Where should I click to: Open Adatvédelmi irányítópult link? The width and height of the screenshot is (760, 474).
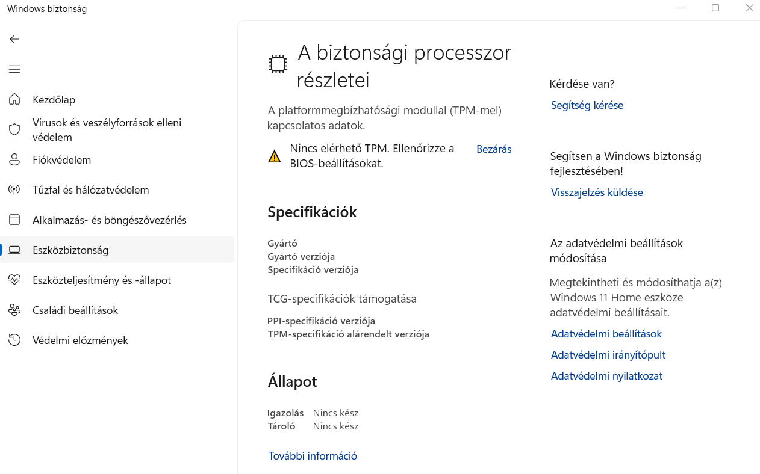608,355
